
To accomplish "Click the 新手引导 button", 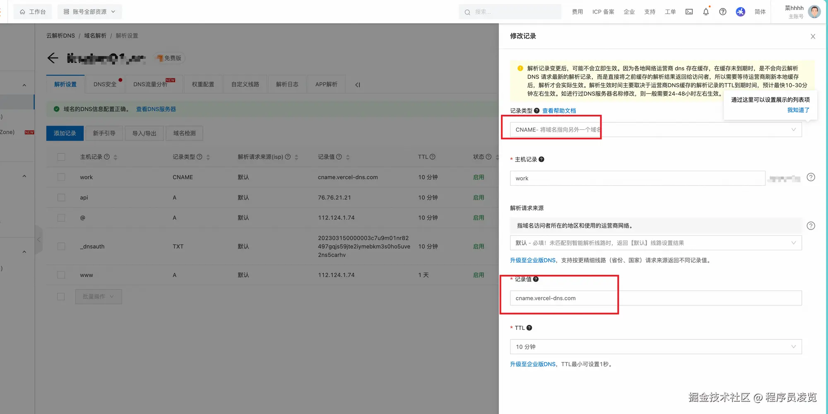I will pos(104,133).
